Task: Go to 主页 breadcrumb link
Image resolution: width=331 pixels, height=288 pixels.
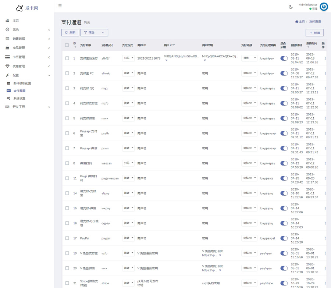Action: 300,22
